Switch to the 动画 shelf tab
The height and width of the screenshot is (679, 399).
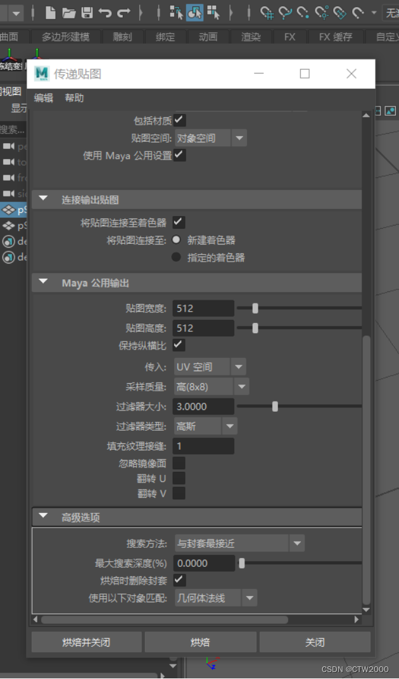208,37
